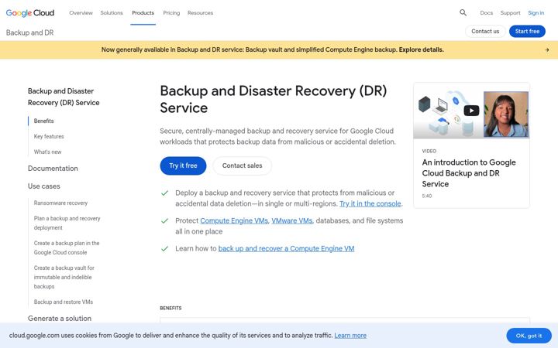
Task: Open the Compute Engine VMs link
Action: click(x=234, y=221)
